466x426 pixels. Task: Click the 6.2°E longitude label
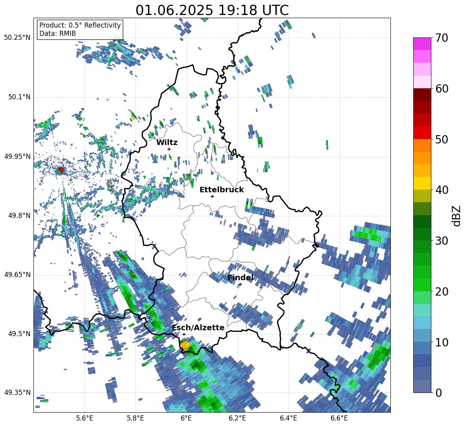click(237, 418)
